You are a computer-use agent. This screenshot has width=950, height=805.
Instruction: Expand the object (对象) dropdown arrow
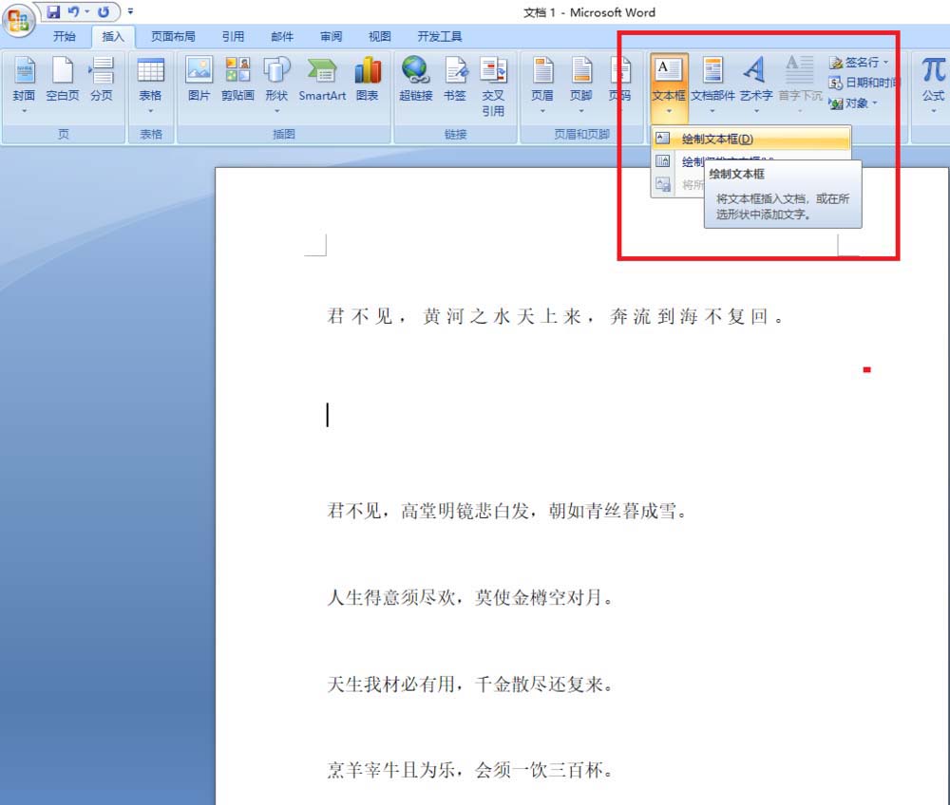pos(875,103)
